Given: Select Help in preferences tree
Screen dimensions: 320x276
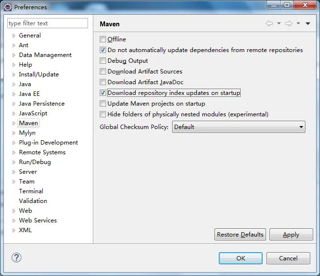Looking at the screenshot, I should pos(25,65).
